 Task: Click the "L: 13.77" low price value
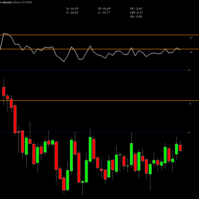(104, 13)
